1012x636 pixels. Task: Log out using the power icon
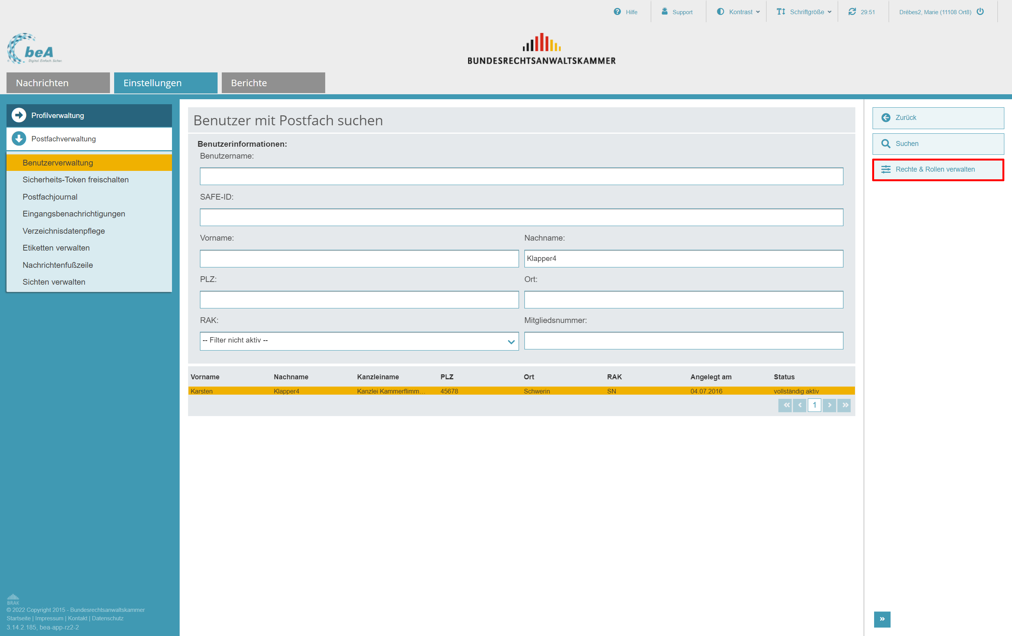pos(980,12)
